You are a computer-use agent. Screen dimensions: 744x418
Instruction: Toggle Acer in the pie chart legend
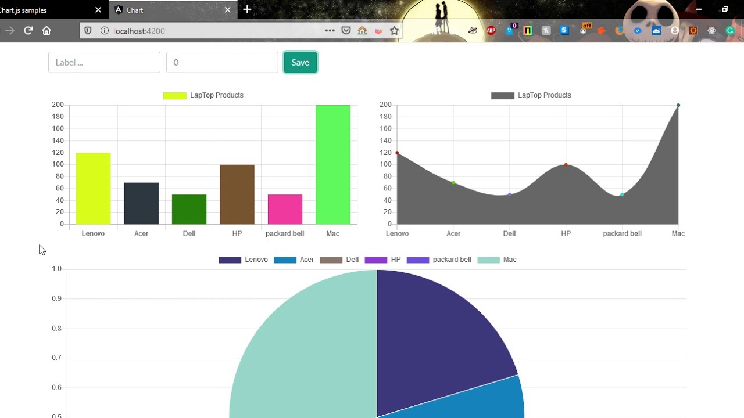[294, 260]
